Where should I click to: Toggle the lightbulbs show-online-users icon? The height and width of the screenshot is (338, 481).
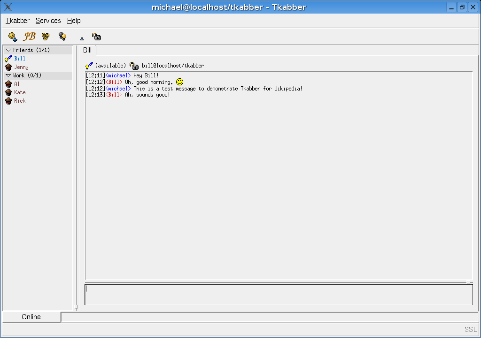tap(62, 37)
